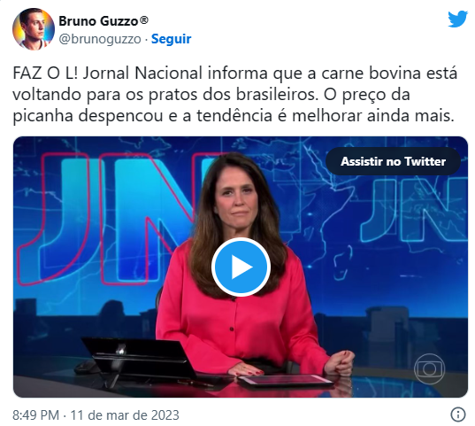Click the Assistir no Twitter button

[x=393, y=161]
